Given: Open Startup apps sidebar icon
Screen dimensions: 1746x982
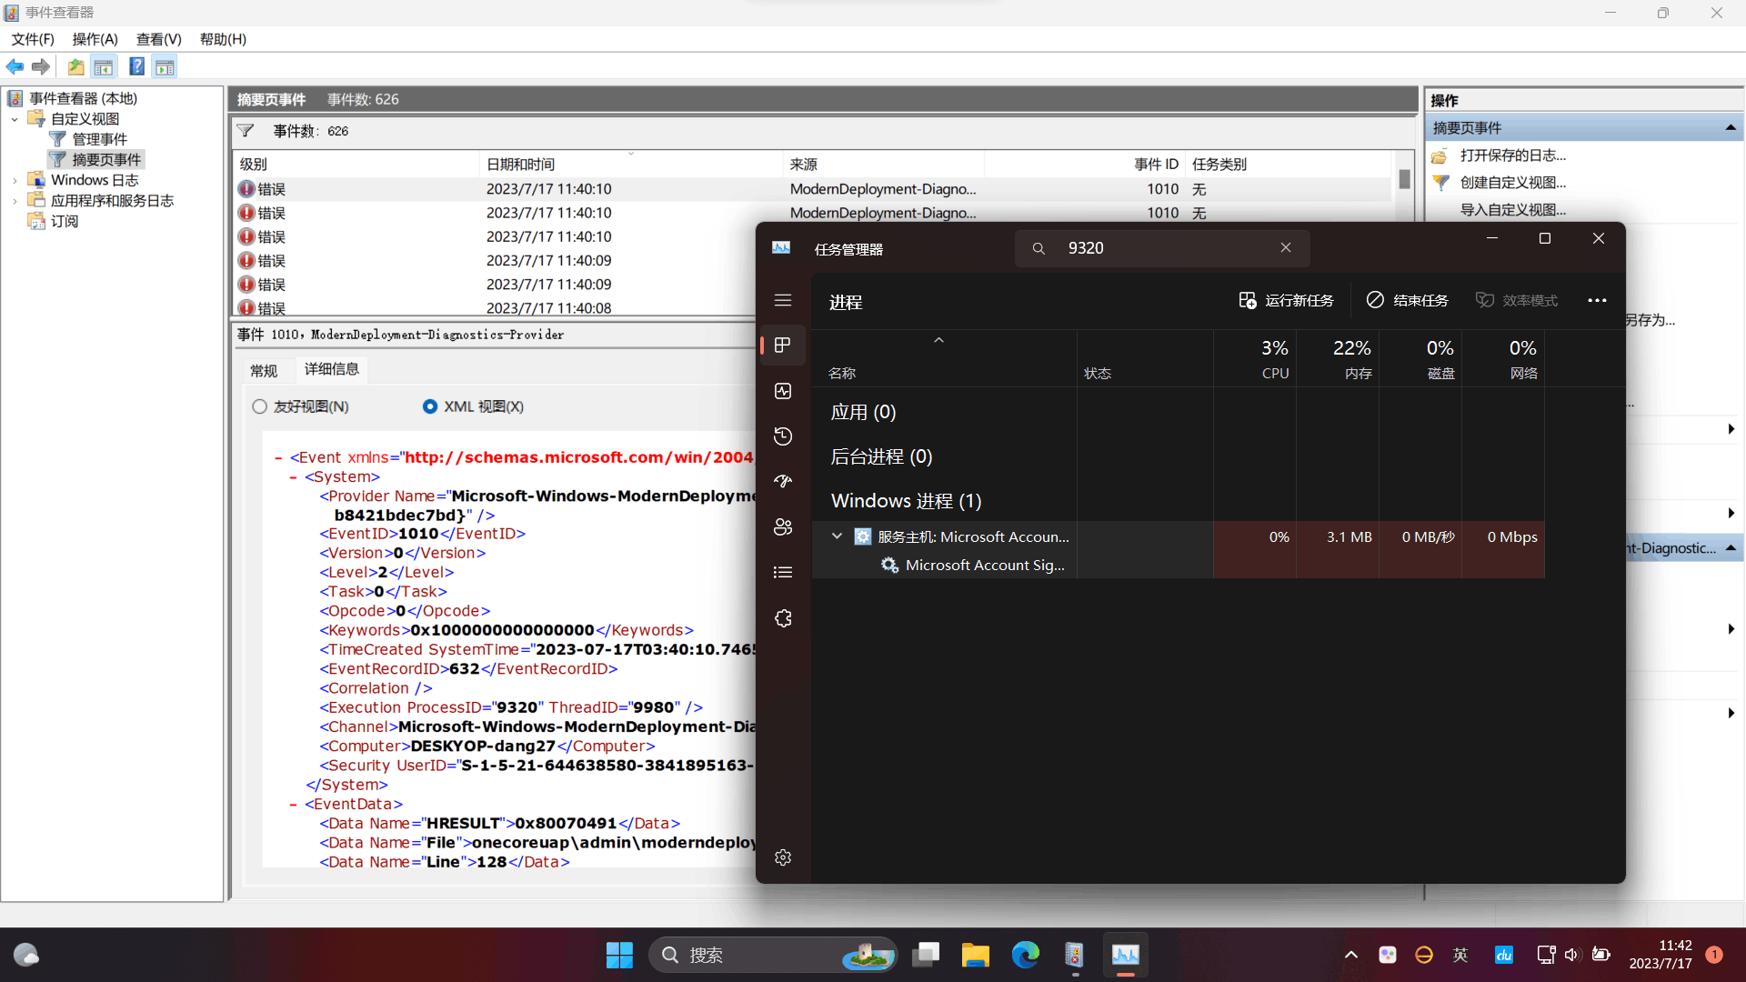Looking at the screenshot, I should pos(783,482).
